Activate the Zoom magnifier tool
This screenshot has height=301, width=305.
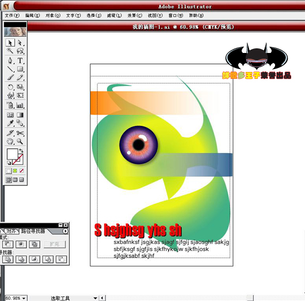(x=20, y=141)
